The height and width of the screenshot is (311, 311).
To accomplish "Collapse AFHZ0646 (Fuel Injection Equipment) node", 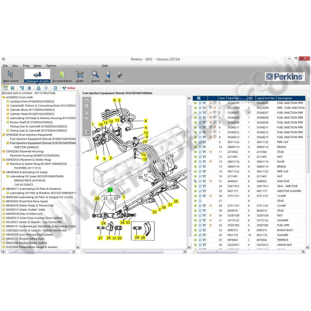I will [x=4, y=135].
